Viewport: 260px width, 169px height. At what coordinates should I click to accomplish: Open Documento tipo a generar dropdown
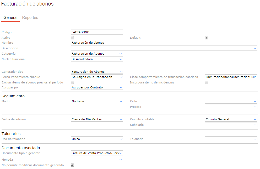[97, 153]
